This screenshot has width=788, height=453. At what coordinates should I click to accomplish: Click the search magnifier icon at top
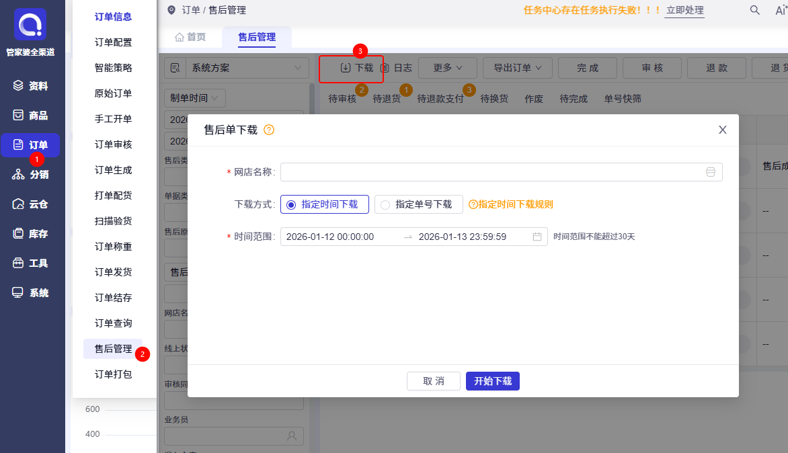755,10
